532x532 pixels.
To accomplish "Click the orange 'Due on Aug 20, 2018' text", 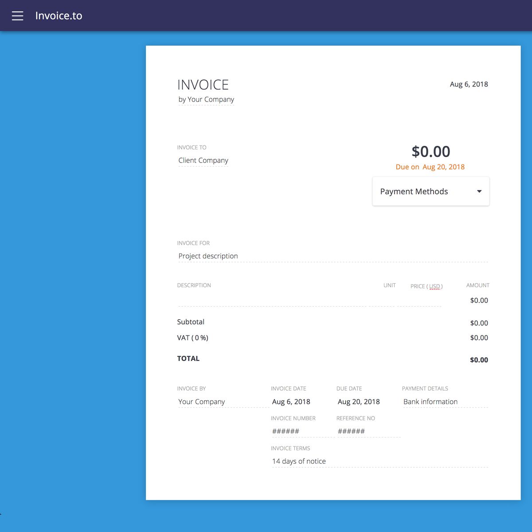I will [x=430, y=167].
